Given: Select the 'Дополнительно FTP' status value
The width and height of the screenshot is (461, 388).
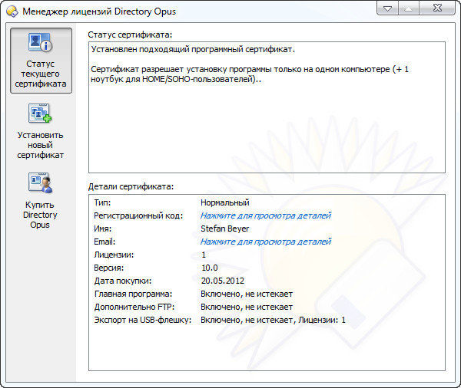Looking at the screenshot, I should coord(246,307).
